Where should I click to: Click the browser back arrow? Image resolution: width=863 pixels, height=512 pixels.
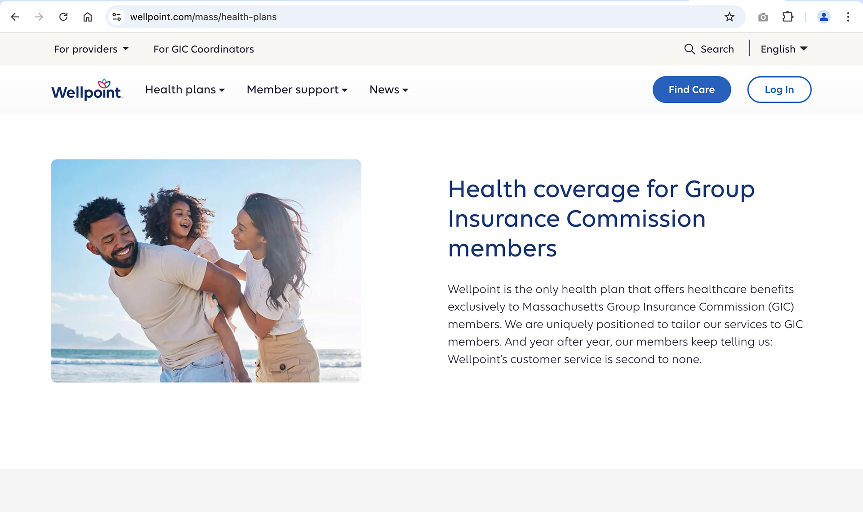pyautogui.click(x=15, y=17)
